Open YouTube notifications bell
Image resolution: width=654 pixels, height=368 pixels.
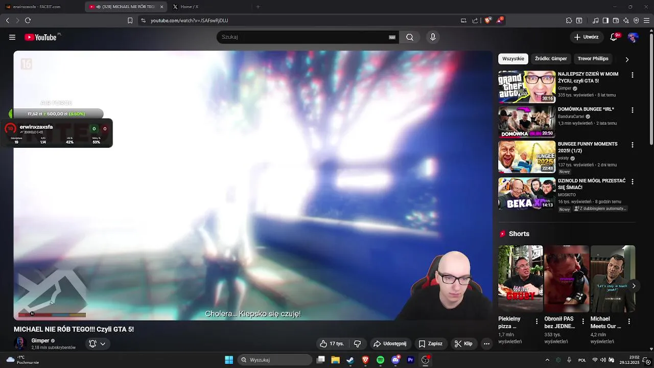615,37
